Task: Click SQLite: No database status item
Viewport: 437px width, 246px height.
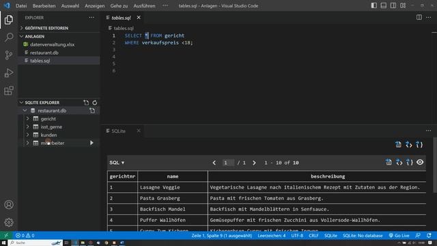Action: coord(363,235)
